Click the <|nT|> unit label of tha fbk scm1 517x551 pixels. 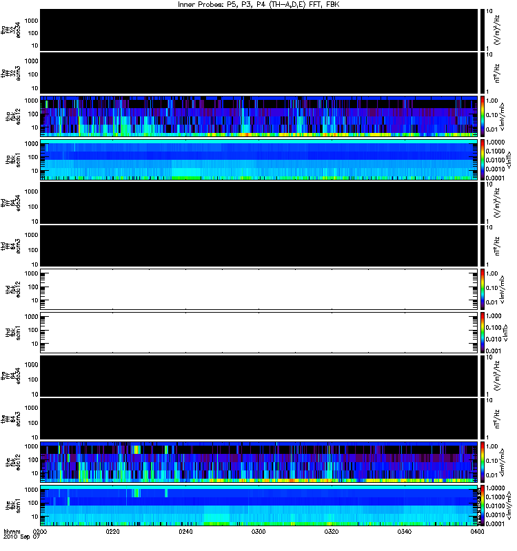(509, 162)
